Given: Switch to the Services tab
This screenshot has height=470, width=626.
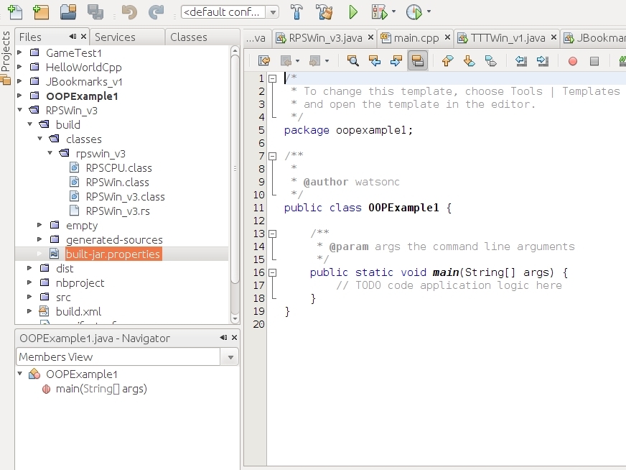Looking at the screenshot, I should pos(127,37).
